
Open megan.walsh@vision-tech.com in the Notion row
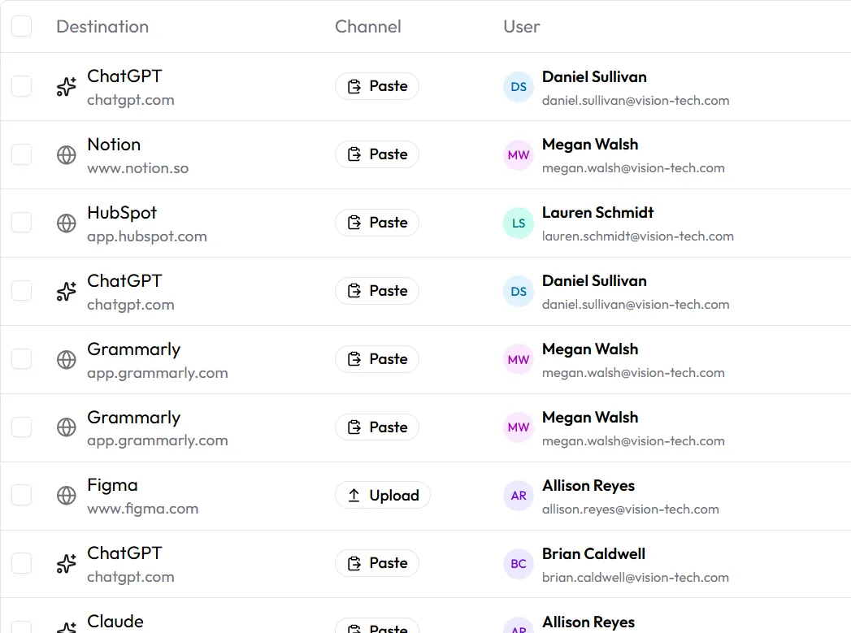click(633, 168)
